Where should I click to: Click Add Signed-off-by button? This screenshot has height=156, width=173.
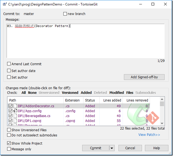click(x=144, y=77)
